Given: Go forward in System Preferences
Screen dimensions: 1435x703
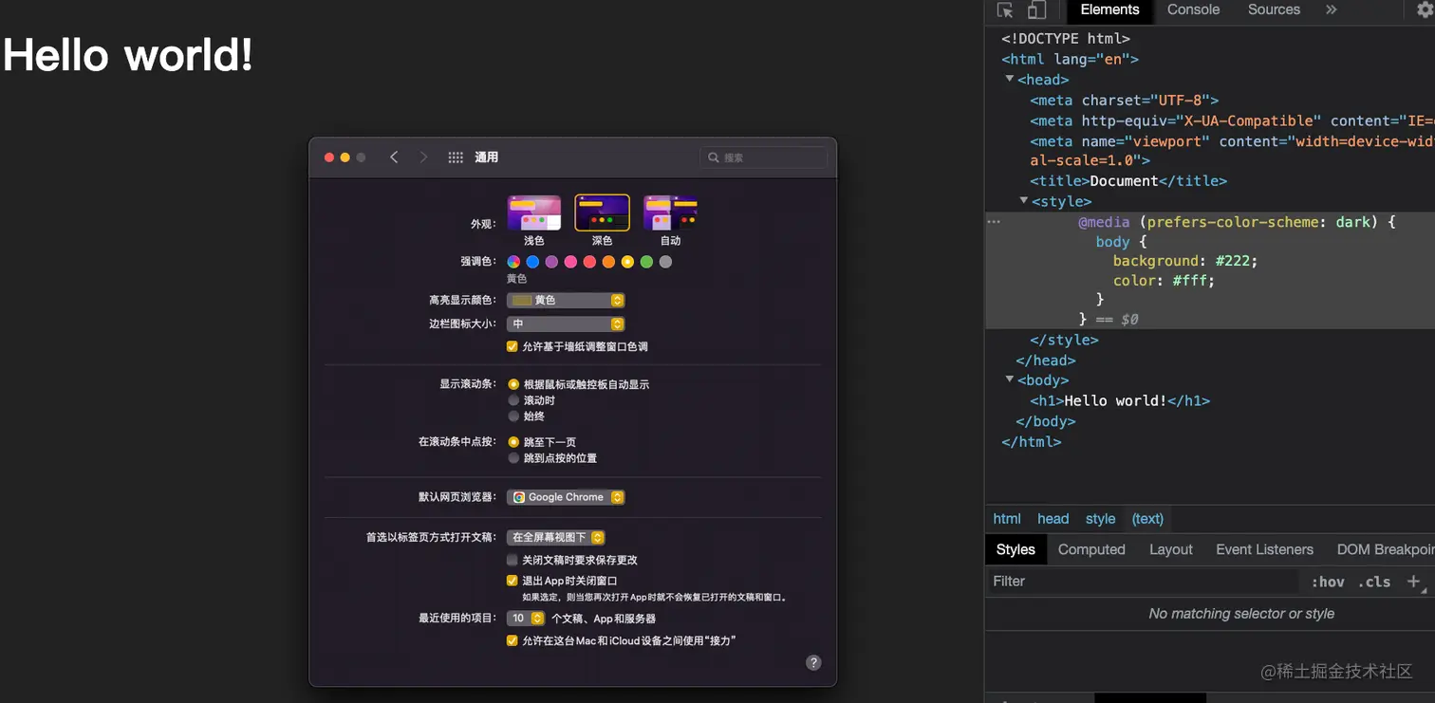Looking at the screenshot, I should click(x=423, y=157).
